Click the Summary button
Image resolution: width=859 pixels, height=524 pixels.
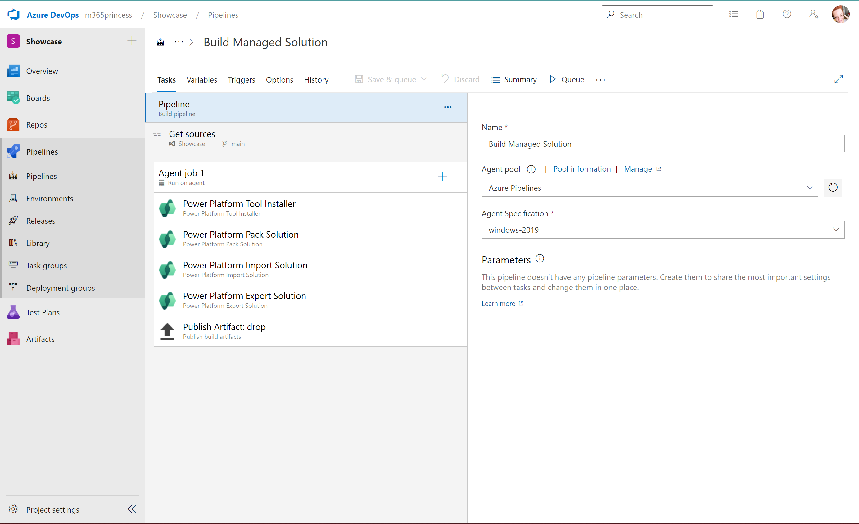pos(513,79)
